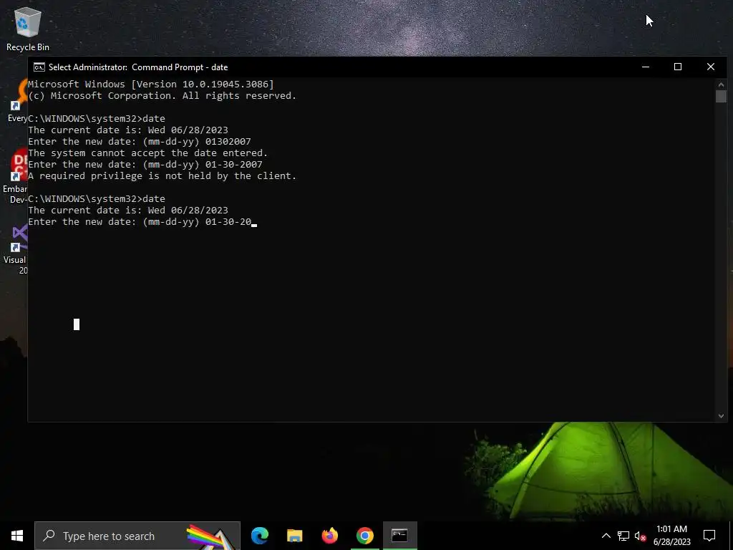Image resolution: width=733 pixels, height=550 pixels.
Task: Click the entered date '01302007'
Action: [228, 142]
